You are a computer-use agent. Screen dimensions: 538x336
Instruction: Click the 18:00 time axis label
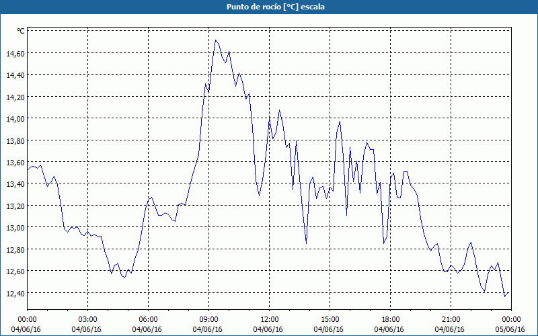[391, 320]
